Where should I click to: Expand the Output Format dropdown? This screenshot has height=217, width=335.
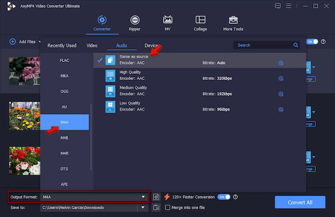click(x=143, y=197)
